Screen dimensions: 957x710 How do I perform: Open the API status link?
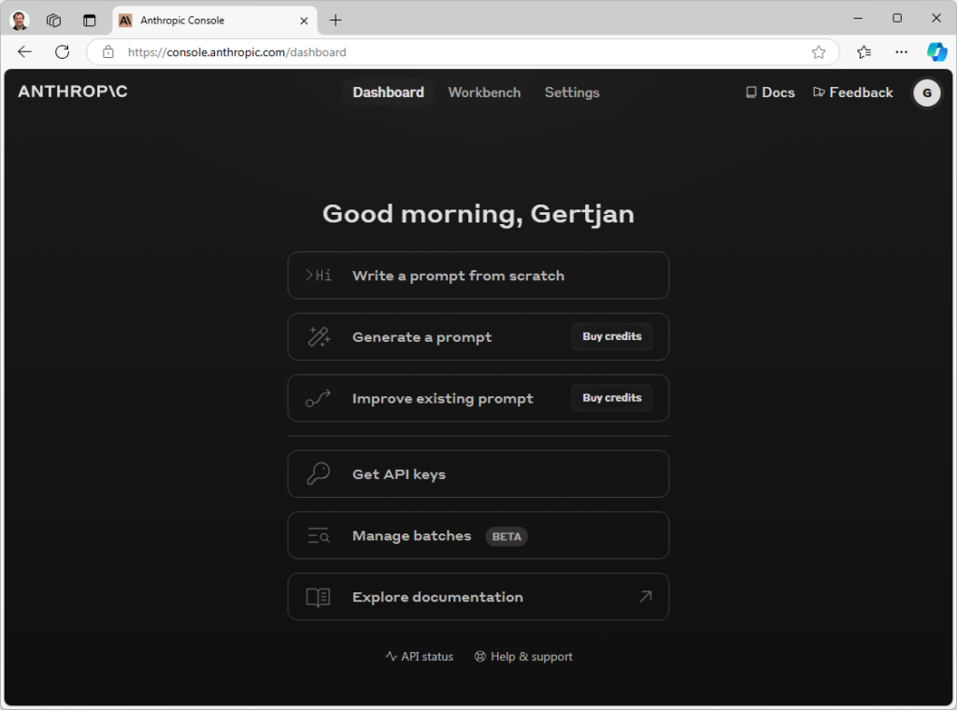419,657
